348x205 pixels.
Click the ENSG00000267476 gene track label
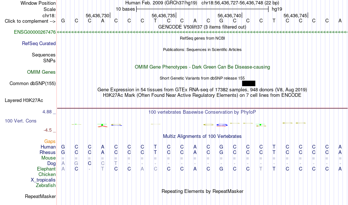click(x=35, y=32)
